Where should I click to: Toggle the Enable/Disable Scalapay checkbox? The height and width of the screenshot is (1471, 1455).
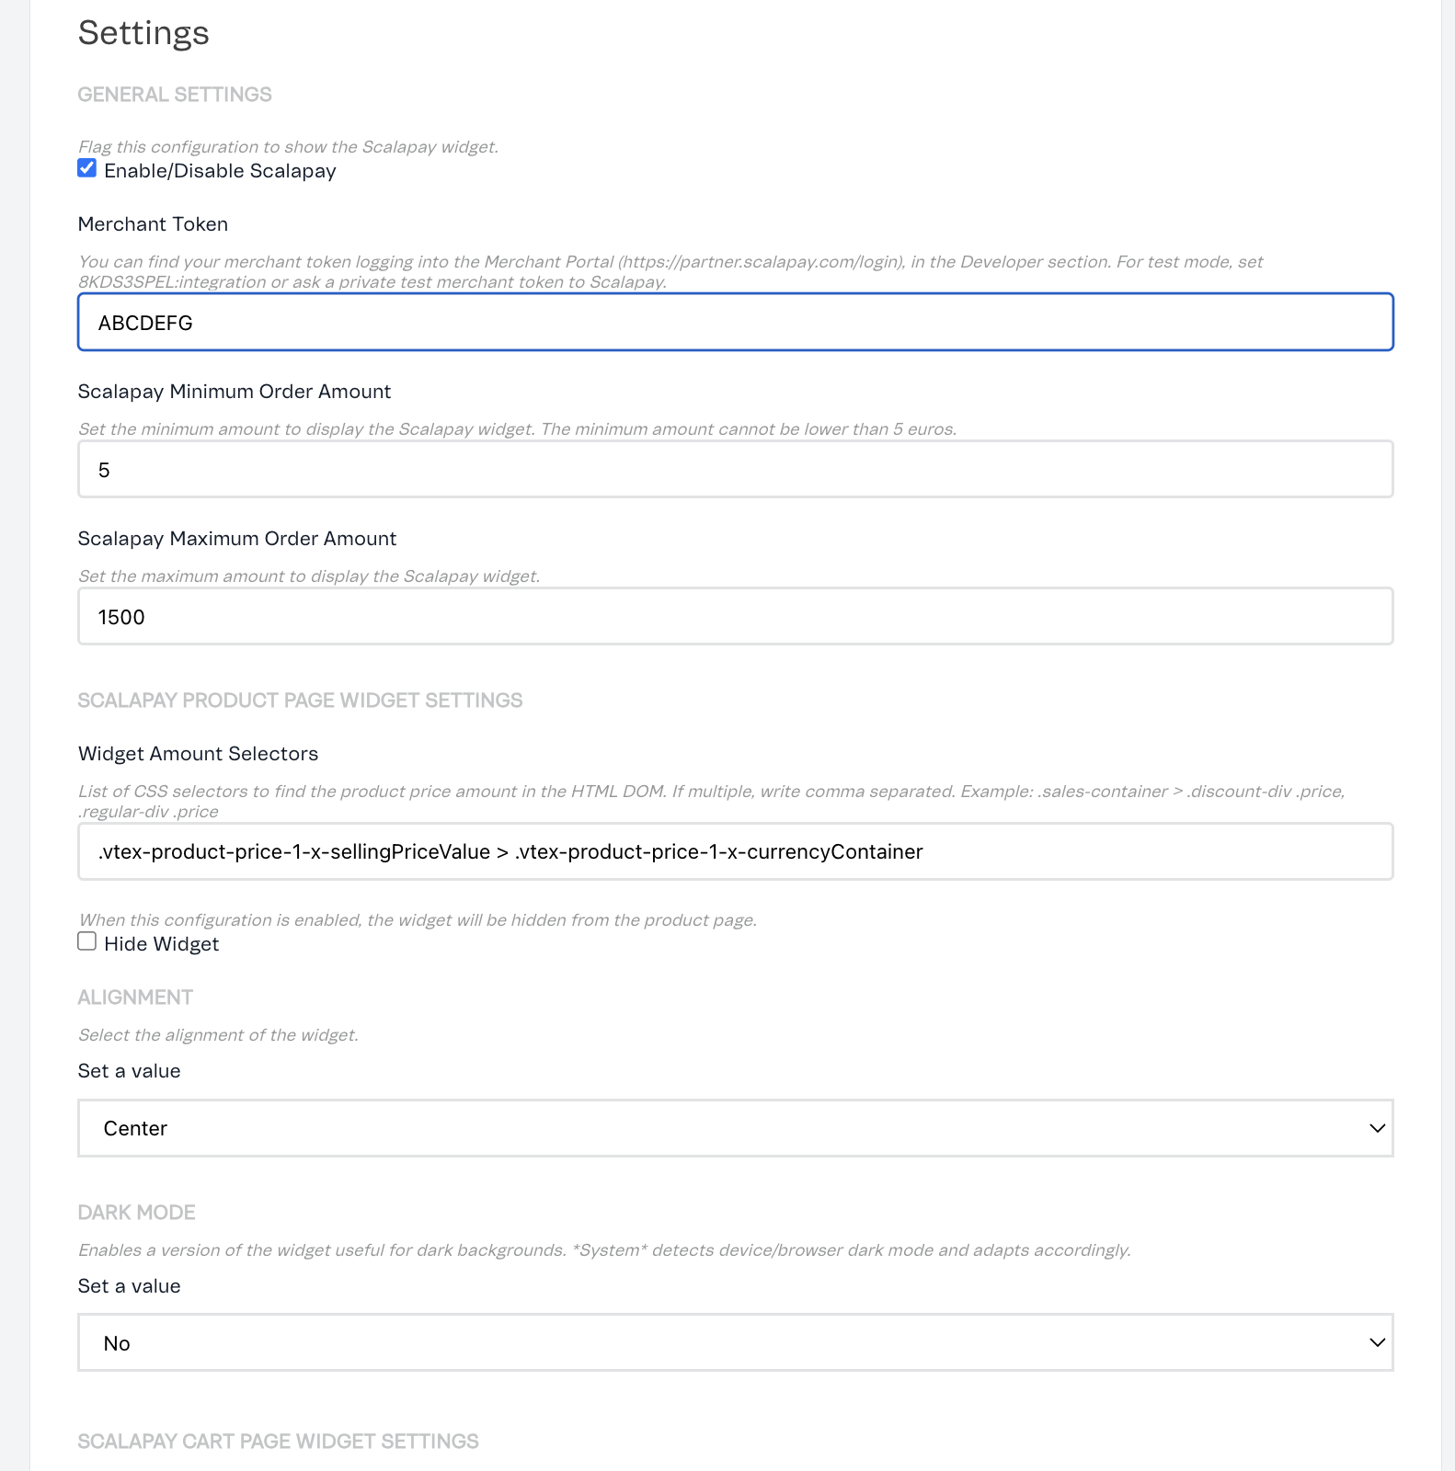coord(87,168)
